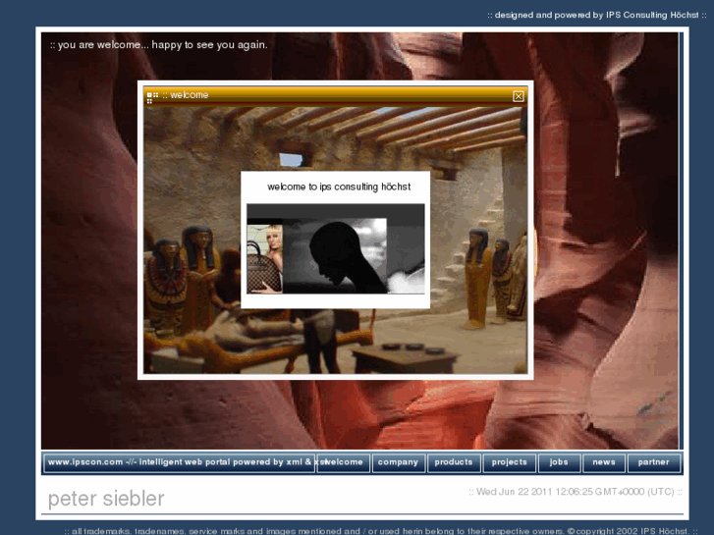The width and height of the screenshot is (714, 535).
Task: Close the welcome popup window
Action: pos(519,96)
